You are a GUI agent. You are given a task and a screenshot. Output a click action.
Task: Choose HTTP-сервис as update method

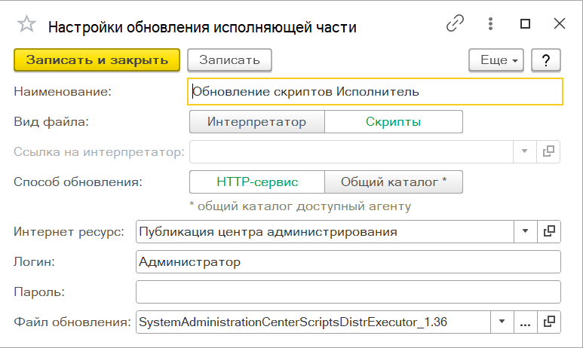pyautogui.click(x=256, y=182)
